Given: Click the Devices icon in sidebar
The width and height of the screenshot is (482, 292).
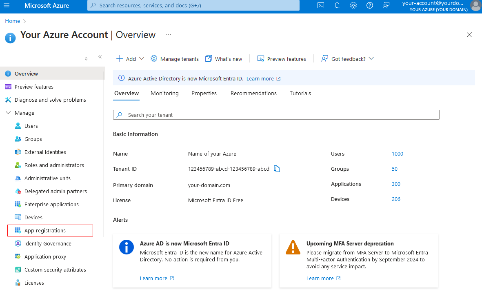Looking at the screenshot, I should tap(18, 218).
